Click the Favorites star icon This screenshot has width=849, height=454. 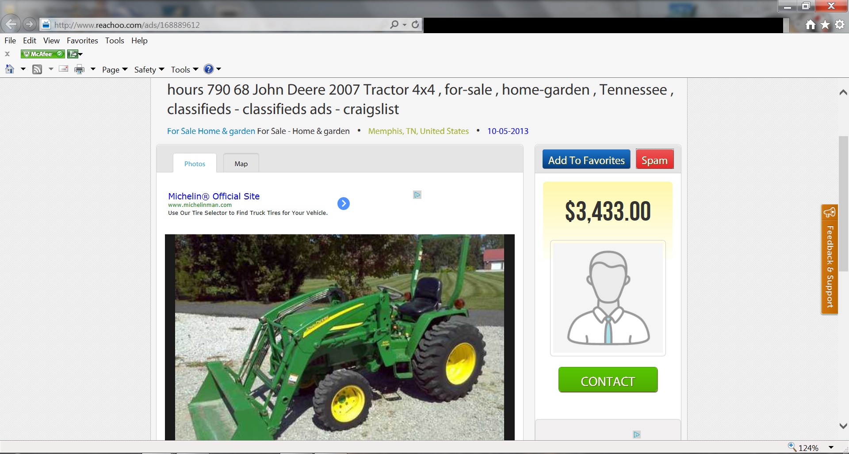pyautogui.click(x=825, y=25)
